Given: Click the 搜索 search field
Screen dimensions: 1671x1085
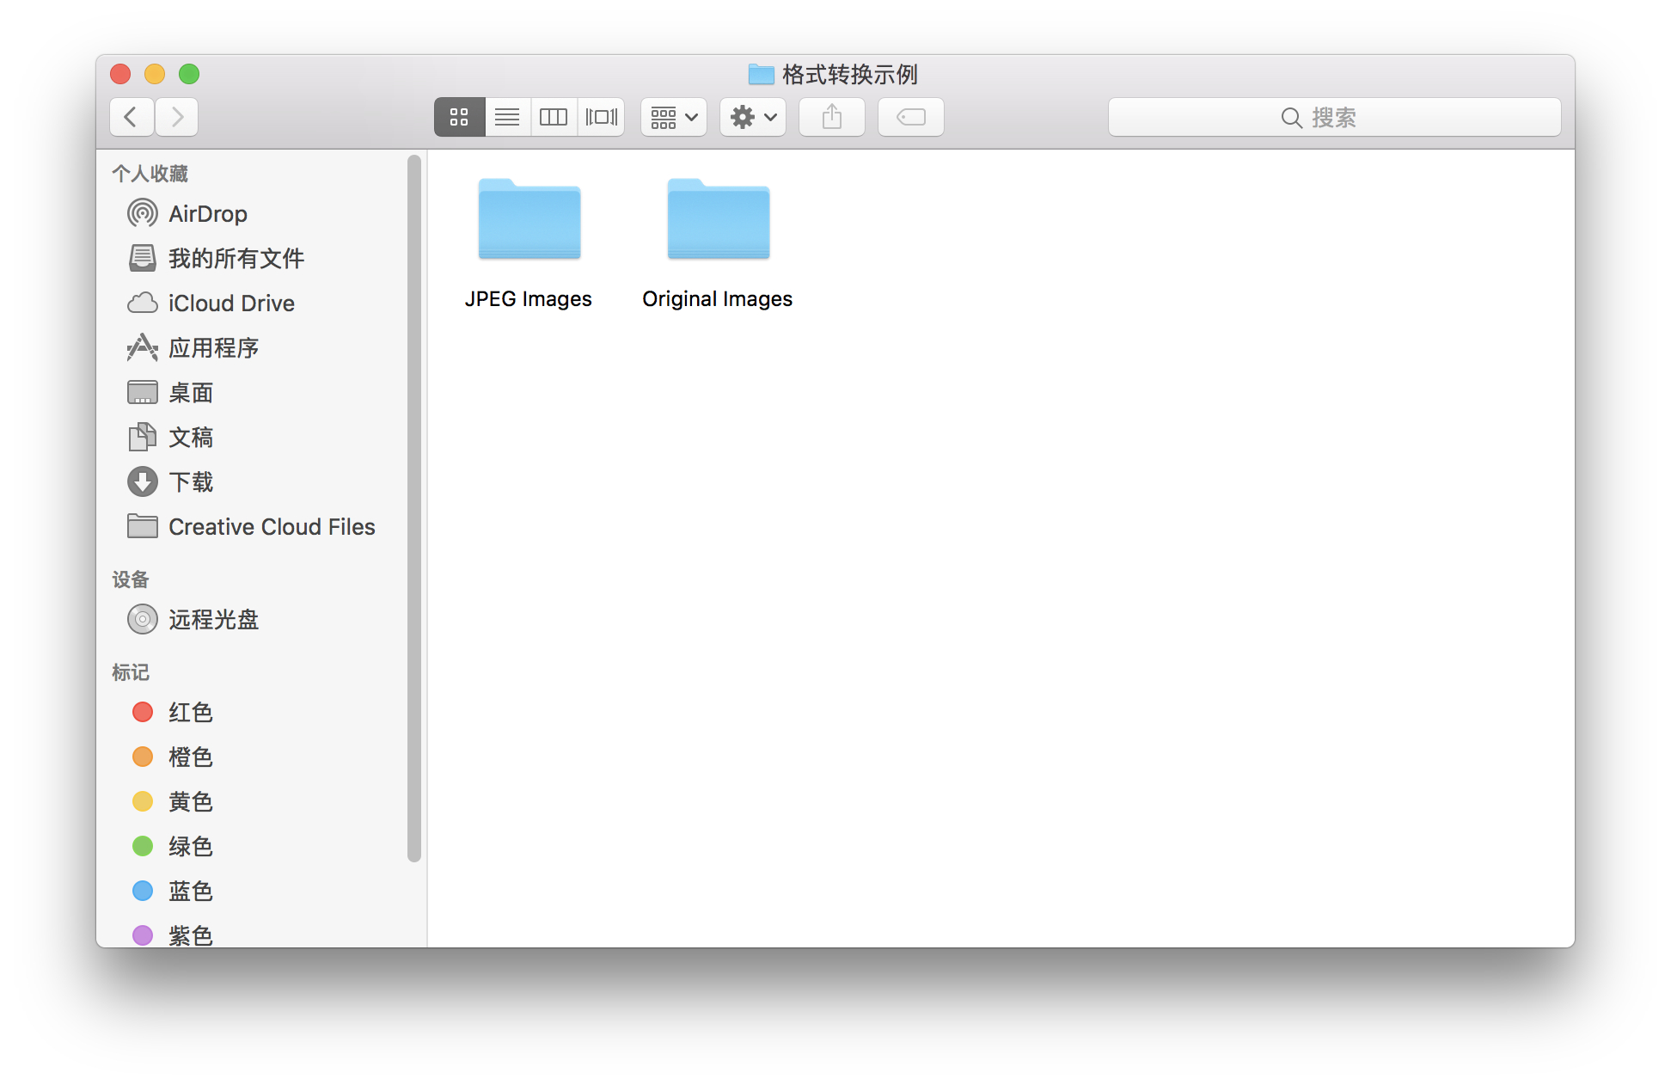Looking at the screenshot, I should coord(1333,118).
